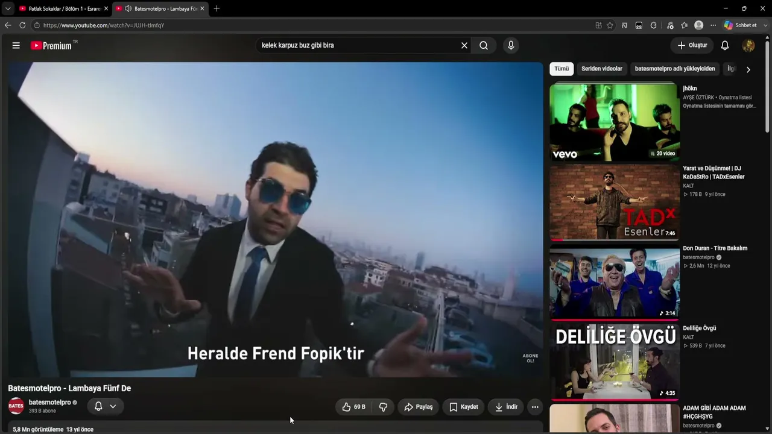Add this page to favorites star

[610, 25]
